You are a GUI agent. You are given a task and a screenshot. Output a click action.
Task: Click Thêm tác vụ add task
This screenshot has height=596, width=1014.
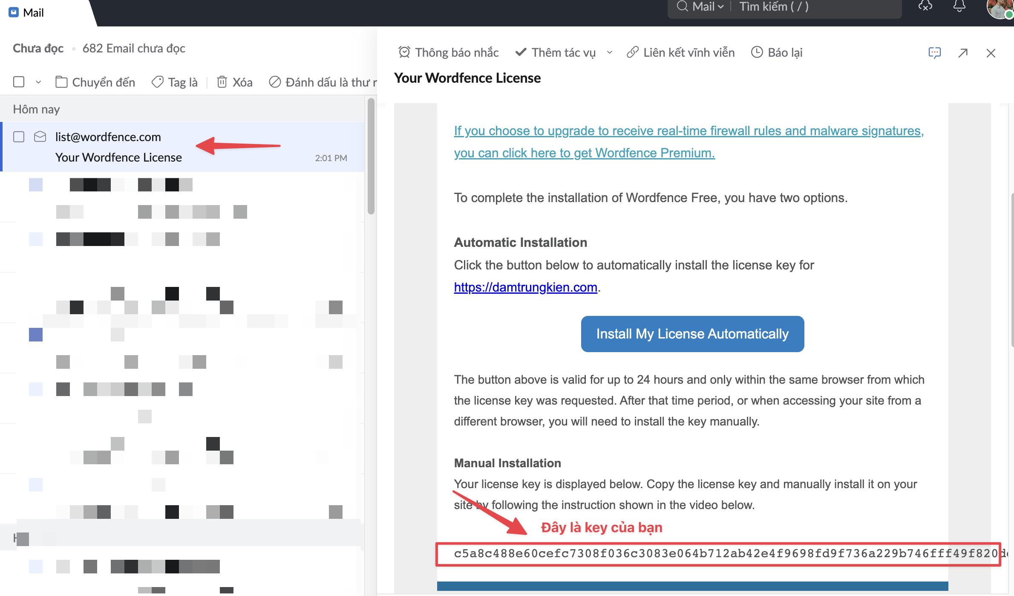pos(556,52)
